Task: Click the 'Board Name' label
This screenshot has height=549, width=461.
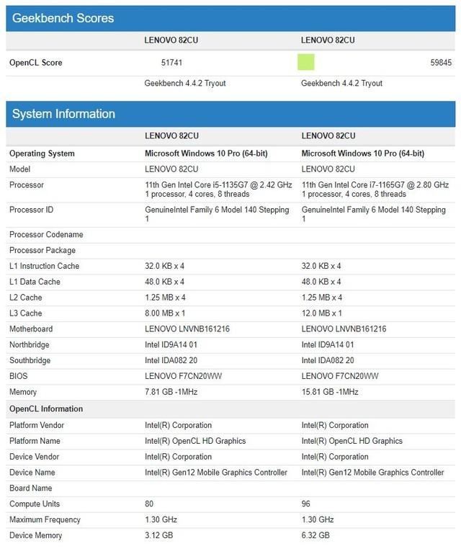Action: [x=31, y=488]
